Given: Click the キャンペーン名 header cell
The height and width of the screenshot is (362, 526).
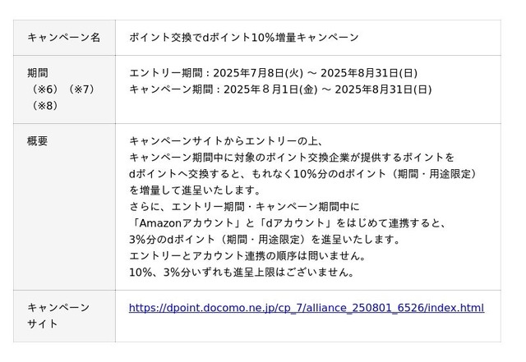Looking at the screenshot, I should (x=64, y=37).
